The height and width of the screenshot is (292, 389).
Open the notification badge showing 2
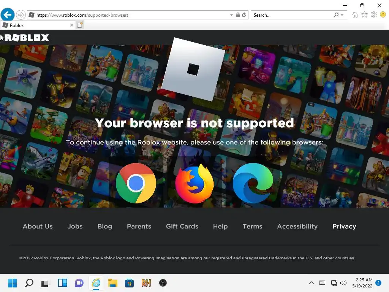378,283
